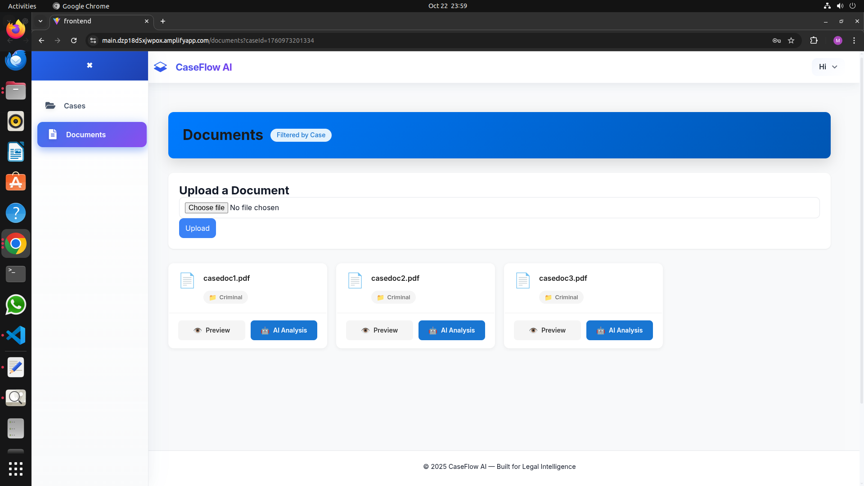Preview casedoc1.pdf
The height and width of the screenshot is (486, 864).
pos(211,330)
